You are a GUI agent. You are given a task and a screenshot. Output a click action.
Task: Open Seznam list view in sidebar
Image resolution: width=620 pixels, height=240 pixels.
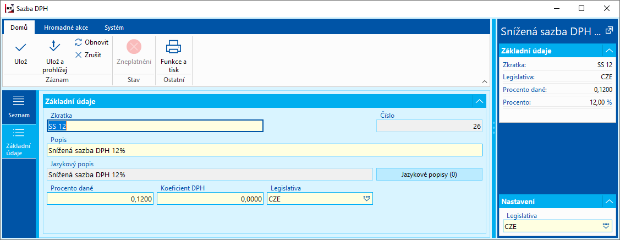click(19, 107)
